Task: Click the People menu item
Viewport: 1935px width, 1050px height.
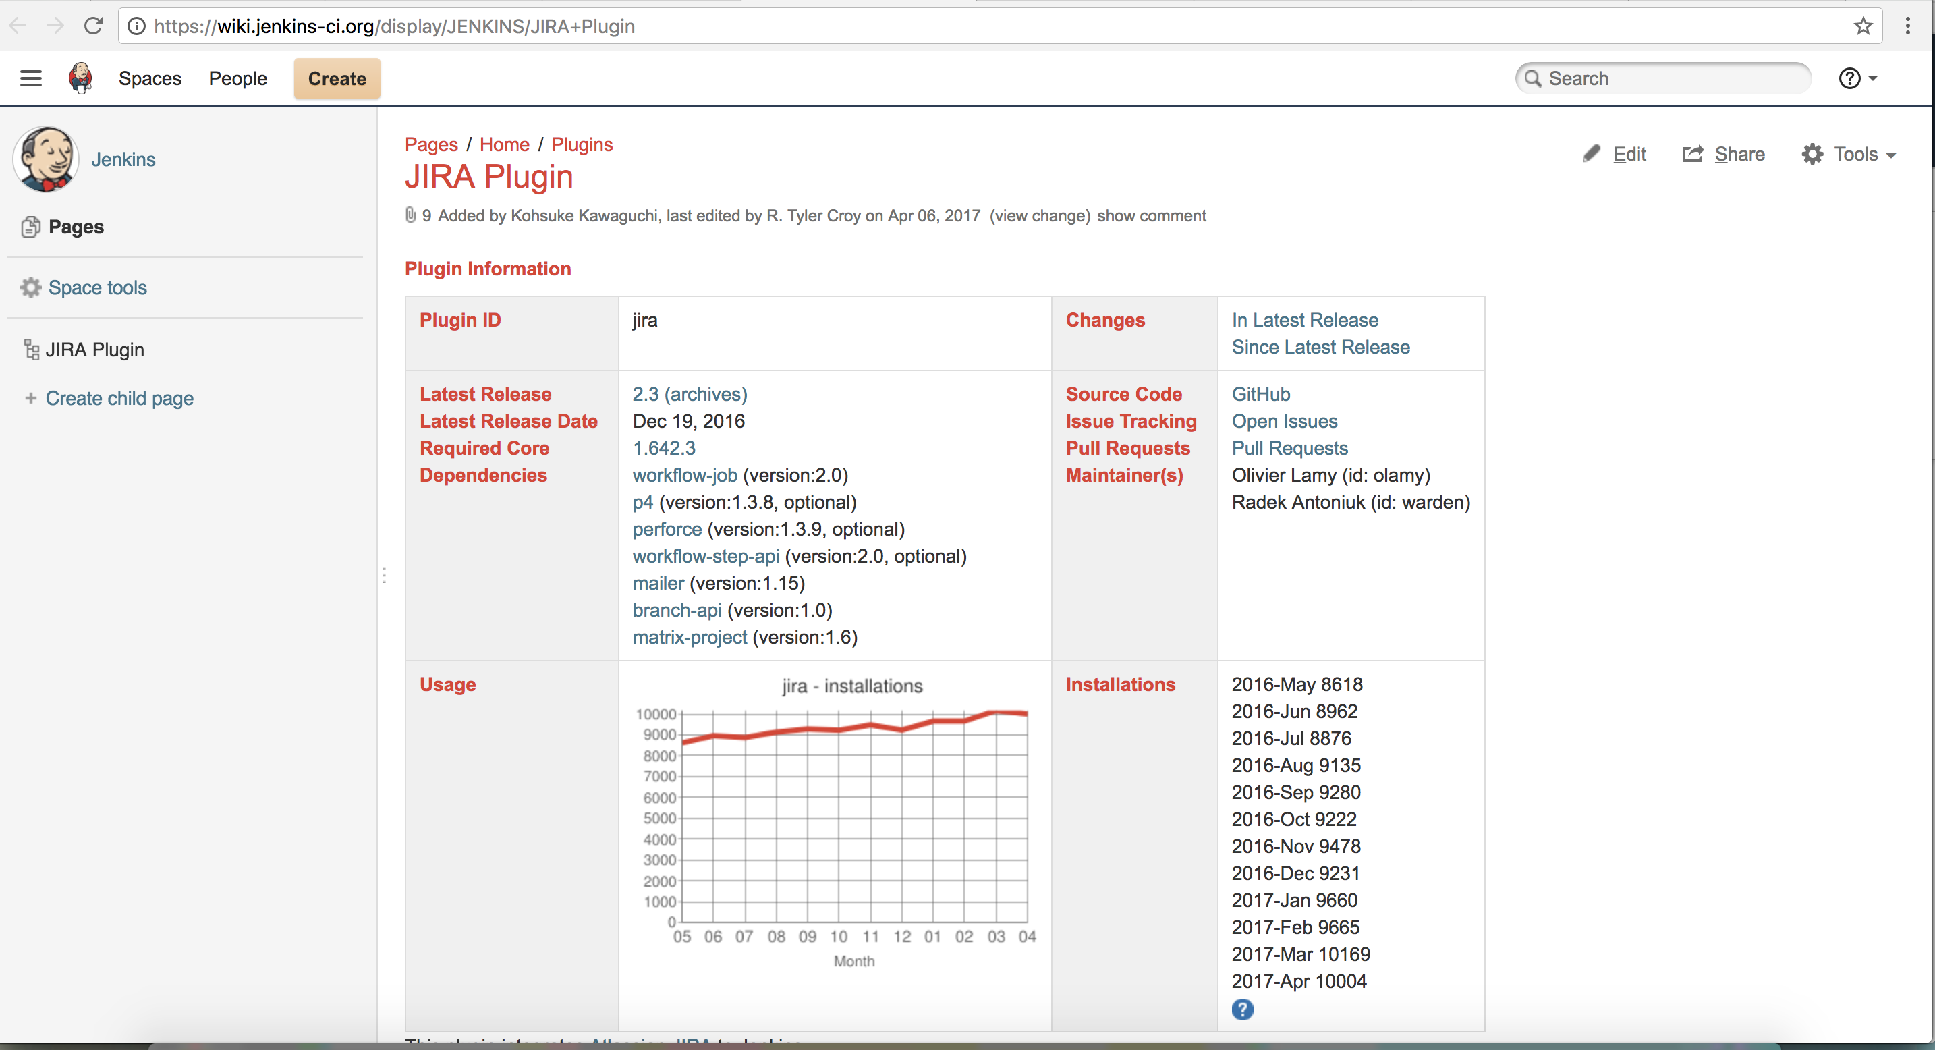Action: (237, 78)
